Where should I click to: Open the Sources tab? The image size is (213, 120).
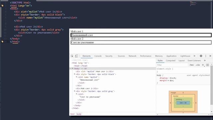121,56
